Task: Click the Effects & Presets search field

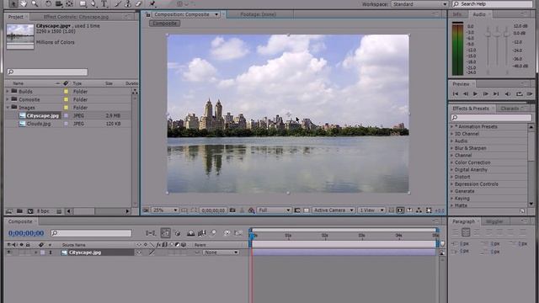Action: pos(491,118)
